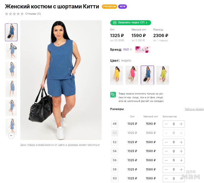Screen dimensions: 204x183
Task: Select the yellow color variant
Action: tap(117, 75)
